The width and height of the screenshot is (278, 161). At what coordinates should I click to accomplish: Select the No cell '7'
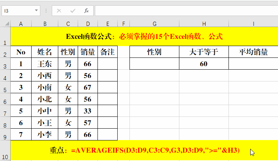click(x=21, y=134)
